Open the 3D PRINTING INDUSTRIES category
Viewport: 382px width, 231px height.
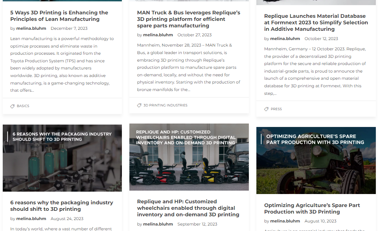click(165, 105)
